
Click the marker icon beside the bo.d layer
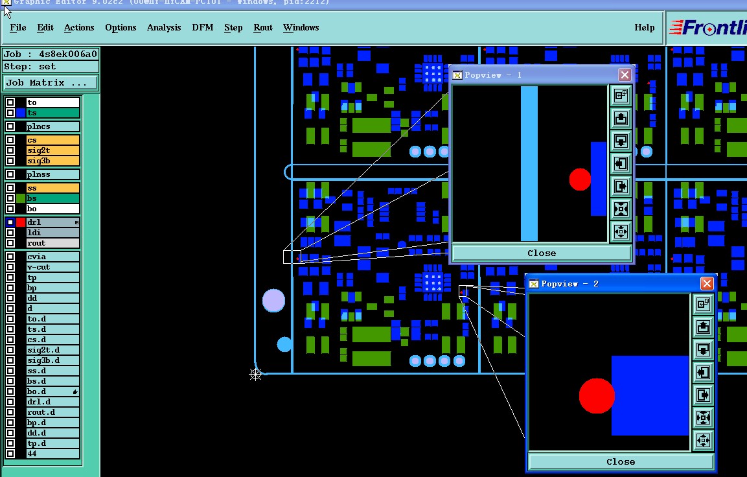click(x=75, y=391)
